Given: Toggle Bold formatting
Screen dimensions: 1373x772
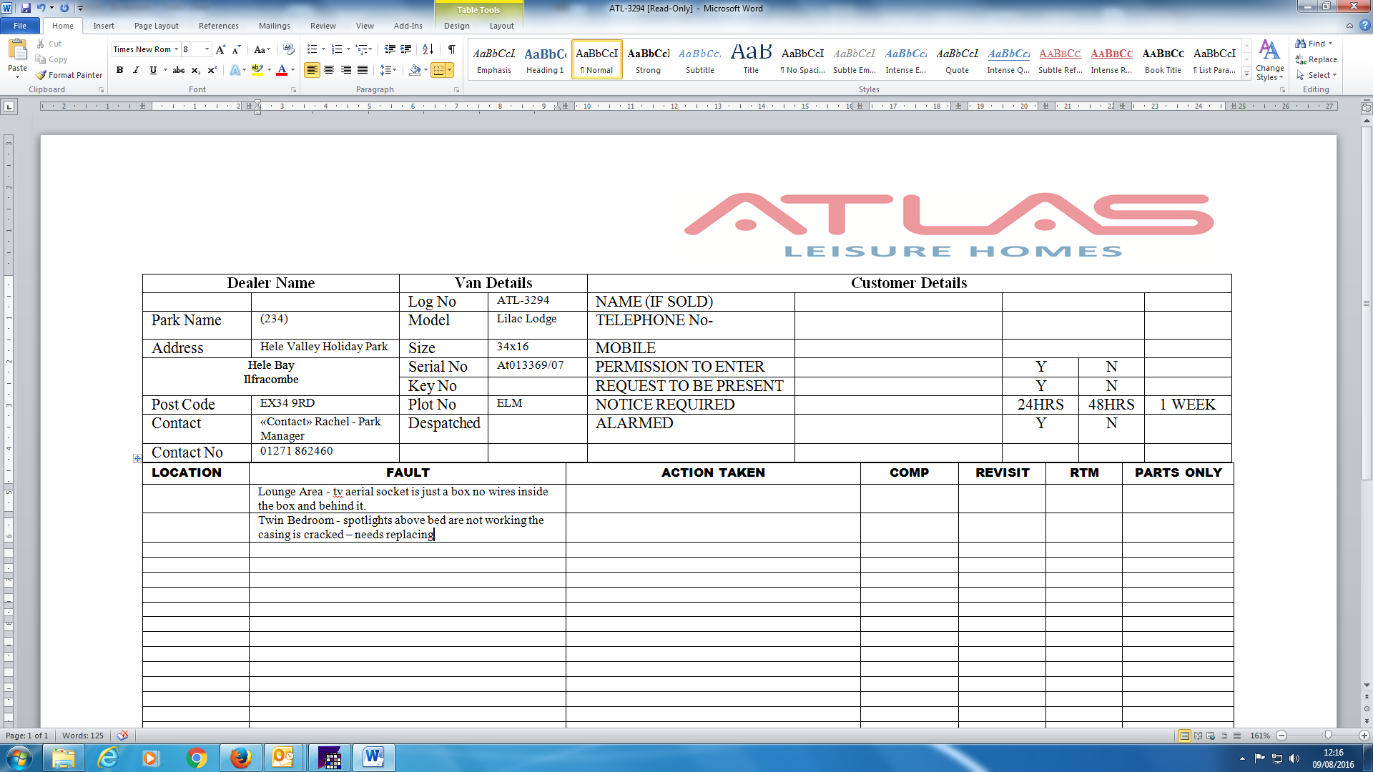Looking at the screenshot, I should 119,70.
